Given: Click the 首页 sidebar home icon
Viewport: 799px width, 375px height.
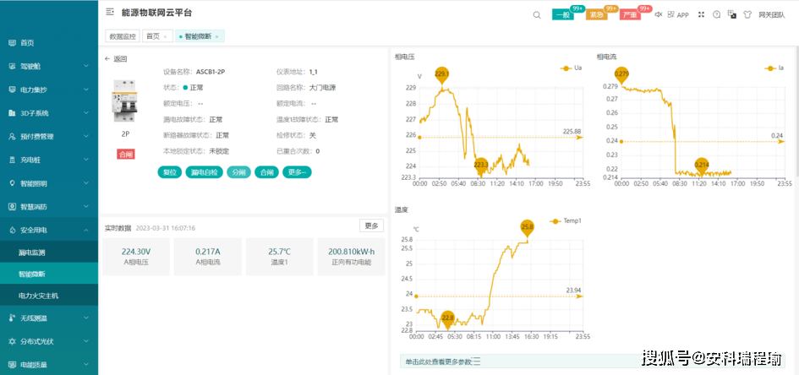Looking at the screenshot, I should coord(13,43).
